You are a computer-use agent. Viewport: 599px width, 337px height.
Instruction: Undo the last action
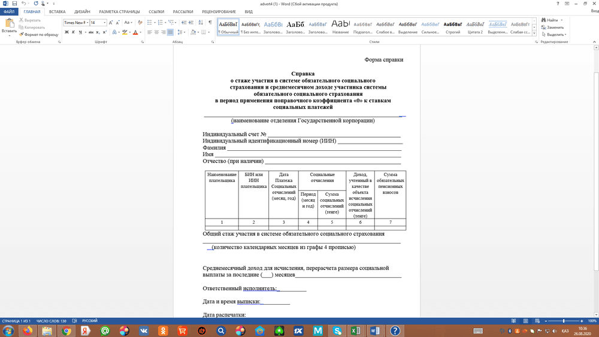point(23,4)
